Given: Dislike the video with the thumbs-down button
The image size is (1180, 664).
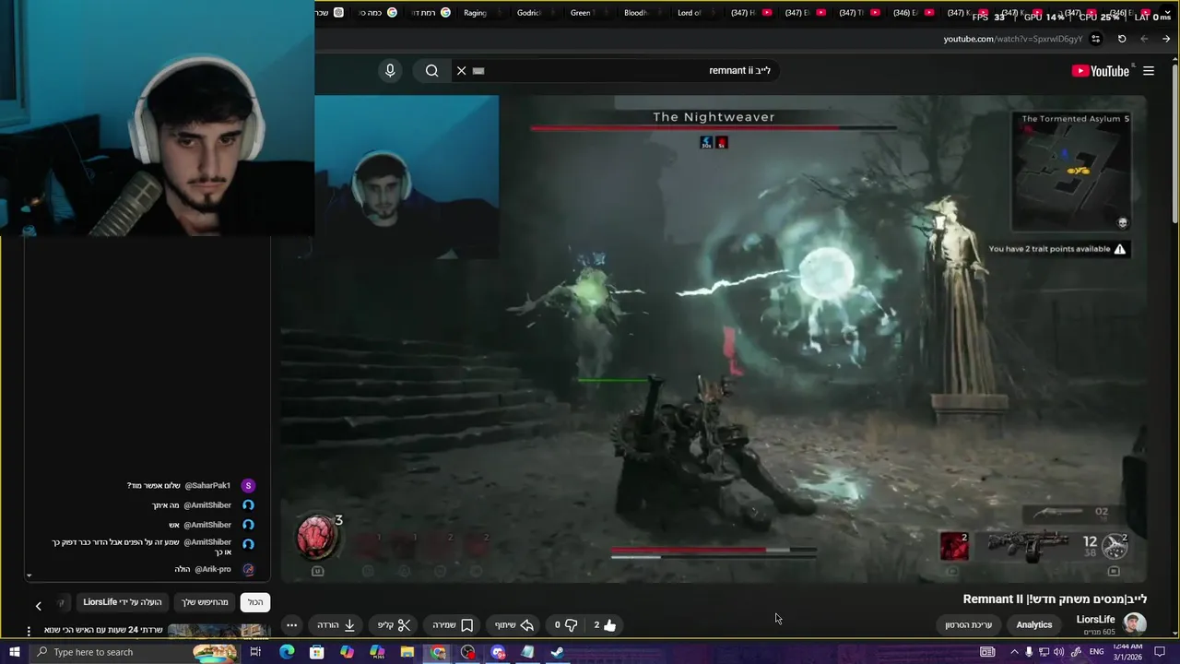Looking at the screenshot, I should tap(564, 624).
